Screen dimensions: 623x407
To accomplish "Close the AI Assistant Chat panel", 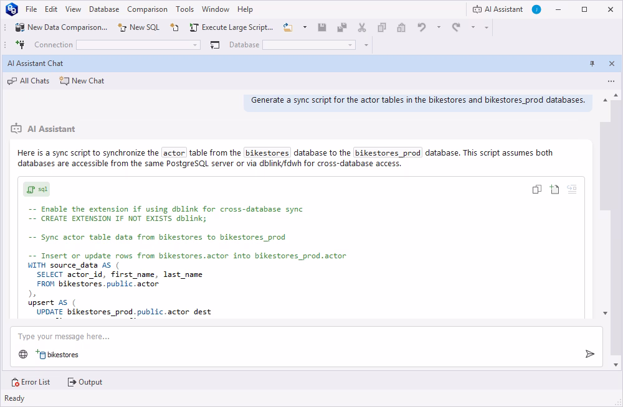I will pos(612,63).
